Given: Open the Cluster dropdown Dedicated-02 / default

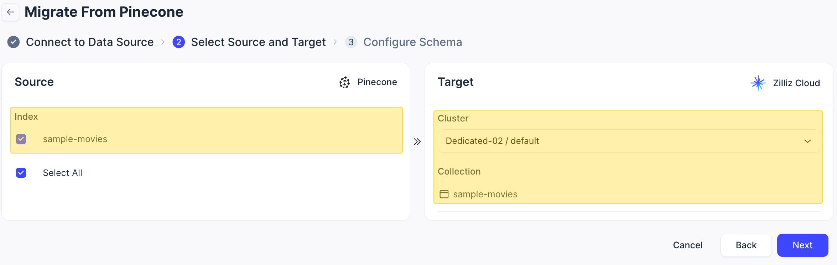Looking at the screenshot, I should click(629, 141).
